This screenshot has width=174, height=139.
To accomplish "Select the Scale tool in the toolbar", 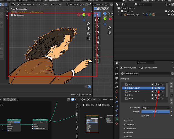I will click(97, 37).
